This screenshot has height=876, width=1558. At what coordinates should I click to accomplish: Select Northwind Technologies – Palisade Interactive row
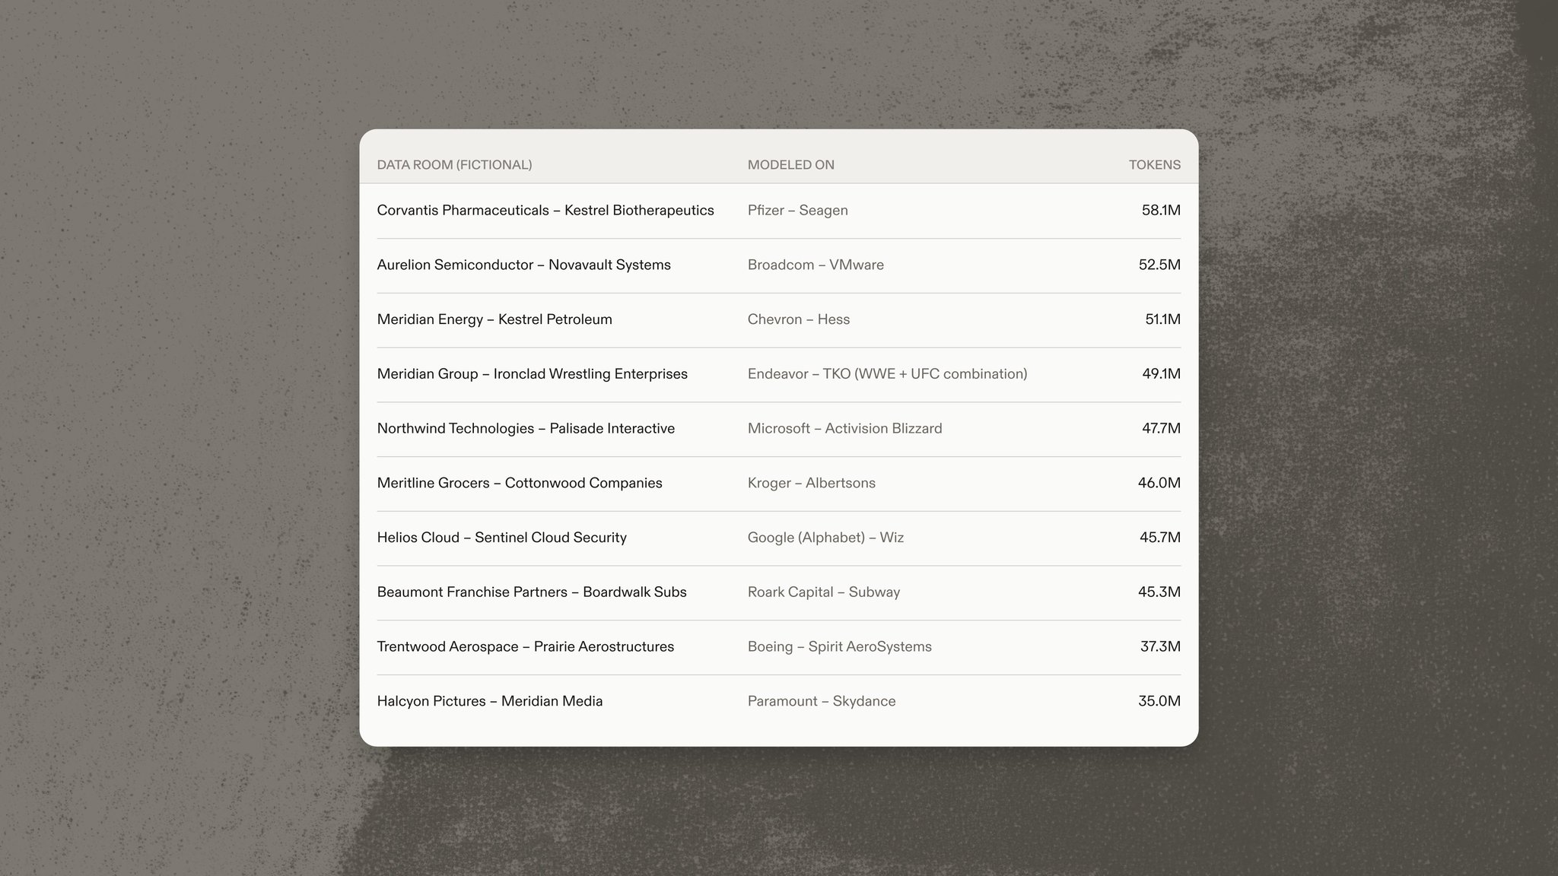coord(778,429)
